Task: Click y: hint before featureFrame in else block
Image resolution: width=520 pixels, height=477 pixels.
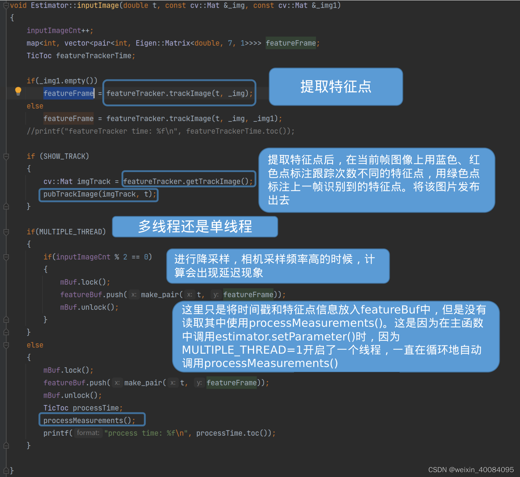Action: 199,383
